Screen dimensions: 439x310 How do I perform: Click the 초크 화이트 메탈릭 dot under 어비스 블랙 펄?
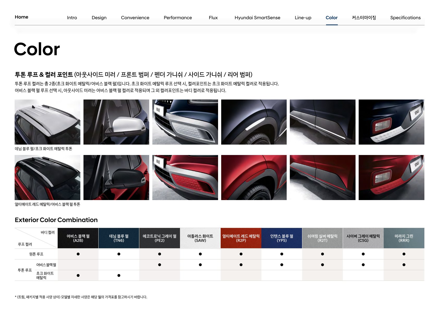pyautogui.click(x=78, y=275)
